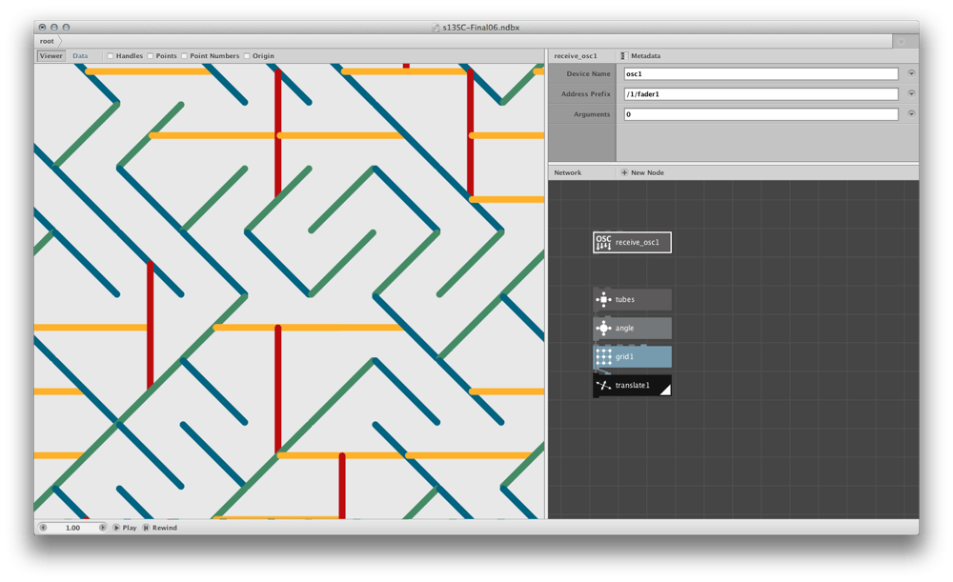The image size is (953, 582).
Task: Click the angle node icon
Action: (603, 328)
